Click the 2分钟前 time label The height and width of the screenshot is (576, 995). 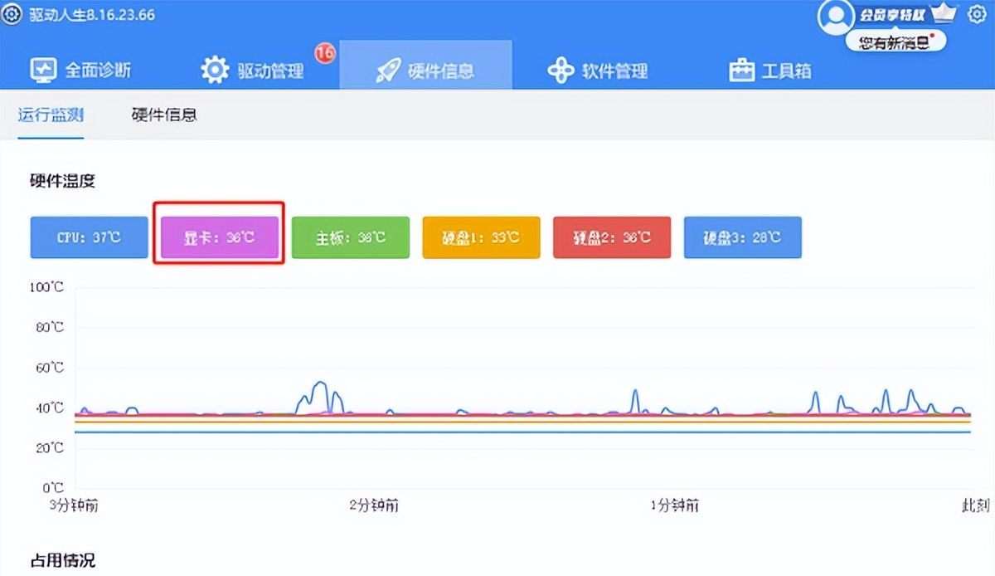click(x=374, y=505)
